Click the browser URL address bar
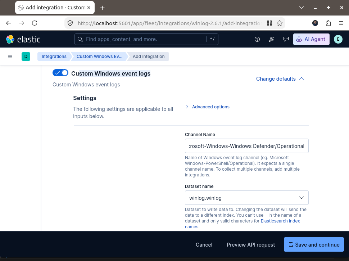Screen dimensions: 349x261 tap(169, 23)
